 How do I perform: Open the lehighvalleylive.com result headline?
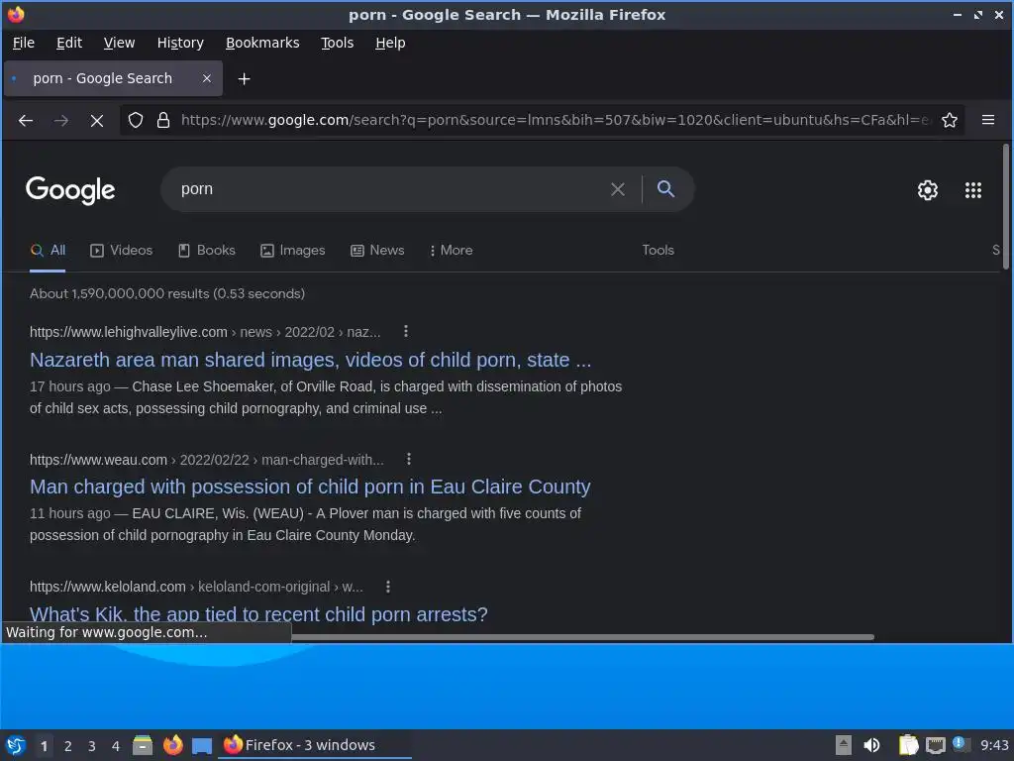point(310,360)
